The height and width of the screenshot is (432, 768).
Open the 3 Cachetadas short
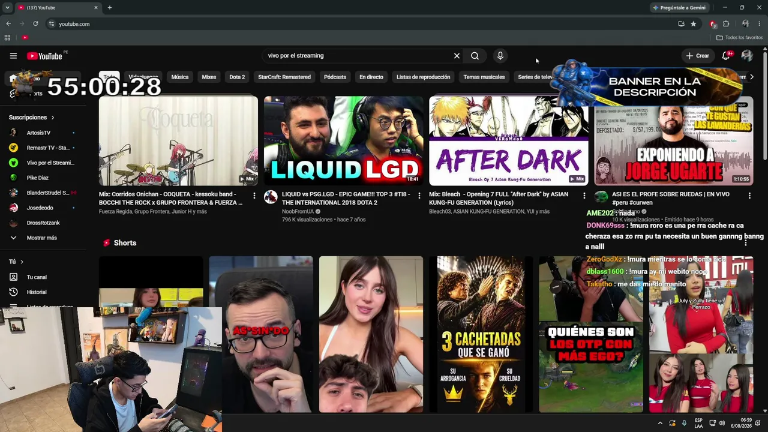[x=481, y=334]
